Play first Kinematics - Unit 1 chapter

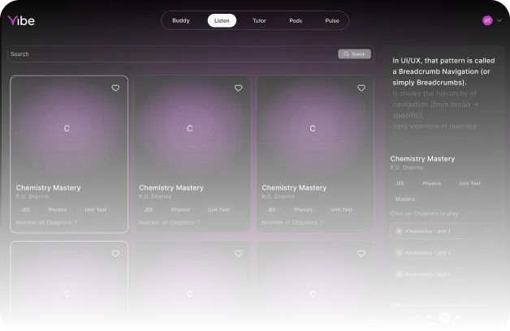[487, 231]
